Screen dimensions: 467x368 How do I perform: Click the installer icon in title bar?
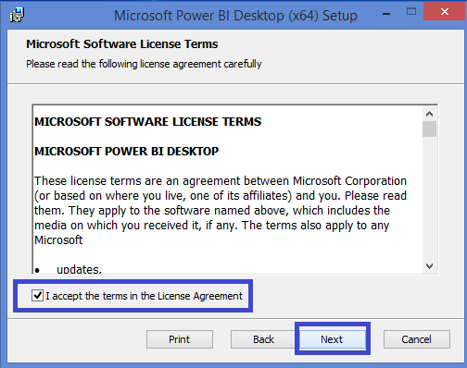point(17,15)
